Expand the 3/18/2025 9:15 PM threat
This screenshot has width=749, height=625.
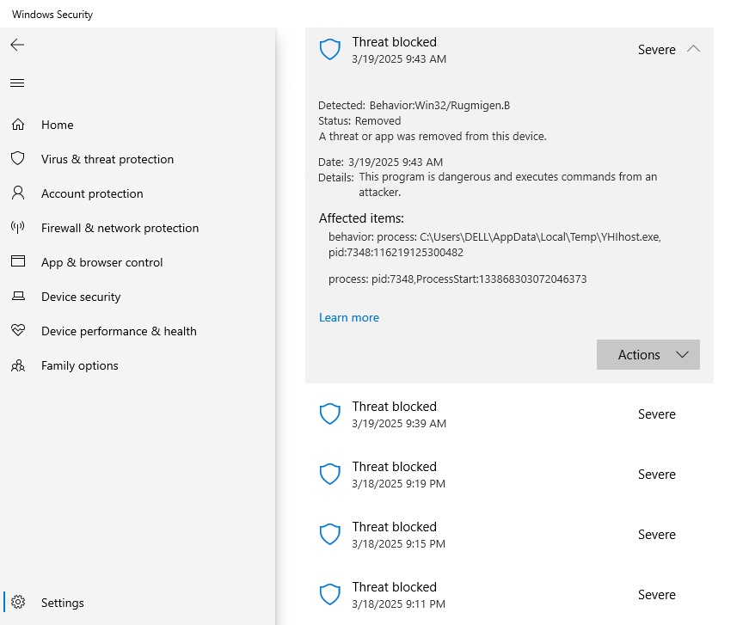pyautogui.click(x=509, y=535)
